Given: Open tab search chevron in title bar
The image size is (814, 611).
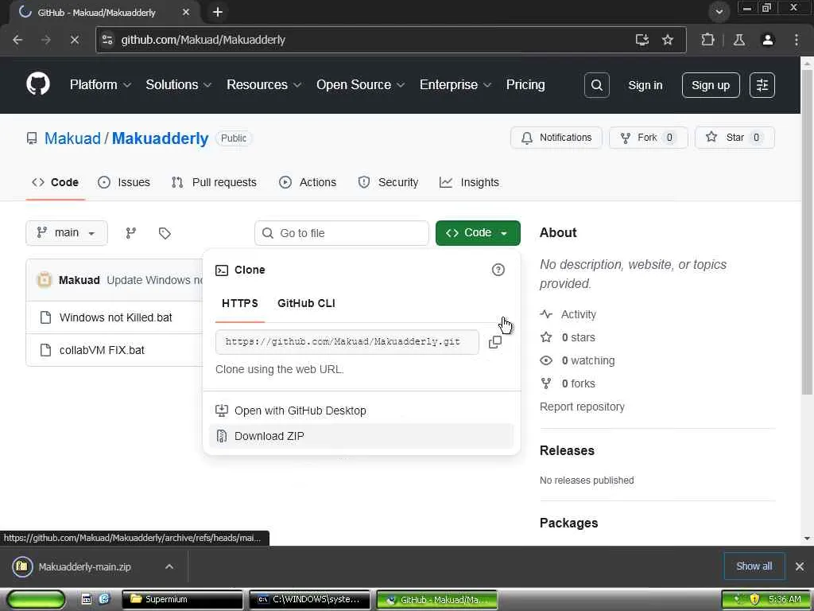Looking at the screenshot, I should tap(719, 12).
